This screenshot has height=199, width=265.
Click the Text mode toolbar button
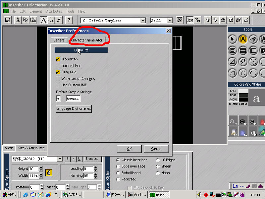pos(190,20)
